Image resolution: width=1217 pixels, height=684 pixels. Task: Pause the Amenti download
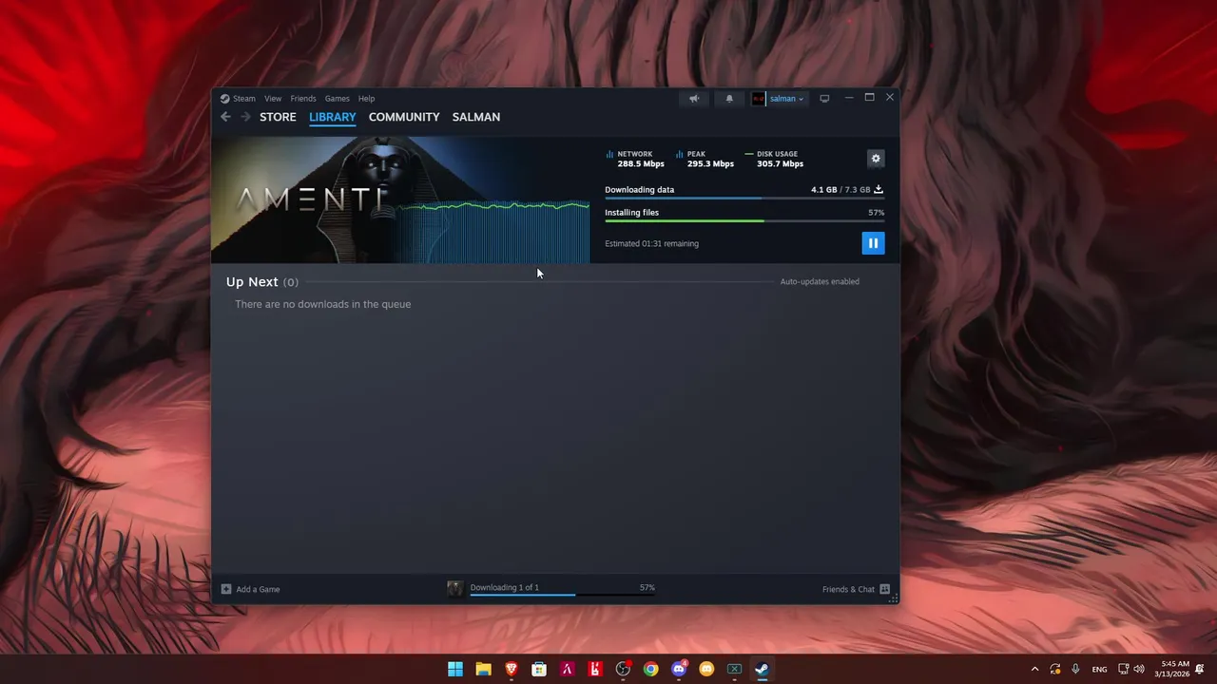[873, 243]
